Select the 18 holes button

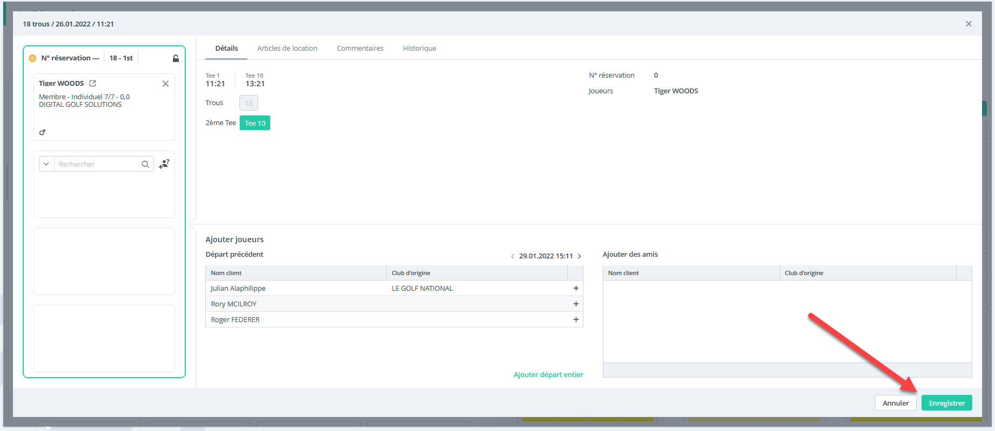(x=248, y=103)
